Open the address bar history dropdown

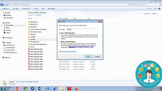point(128,5)
